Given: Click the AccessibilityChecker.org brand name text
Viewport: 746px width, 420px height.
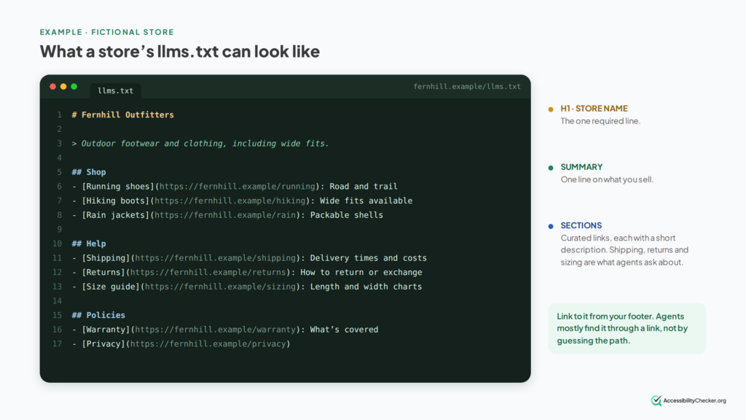Looking at the screenshot, I should click(694, 400).
